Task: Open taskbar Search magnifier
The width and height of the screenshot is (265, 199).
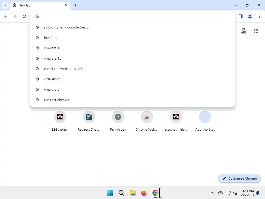Action: (x=121, y=193)
